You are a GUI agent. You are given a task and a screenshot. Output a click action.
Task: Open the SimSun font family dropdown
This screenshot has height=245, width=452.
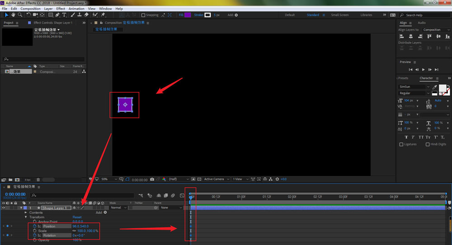tap(428, 87)
